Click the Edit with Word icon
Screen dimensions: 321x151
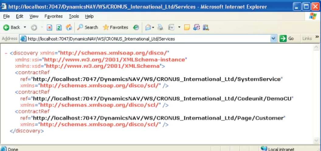coord(171,27)
